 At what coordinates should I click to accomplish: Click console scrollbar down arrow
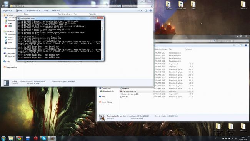(x=102, y=59)
